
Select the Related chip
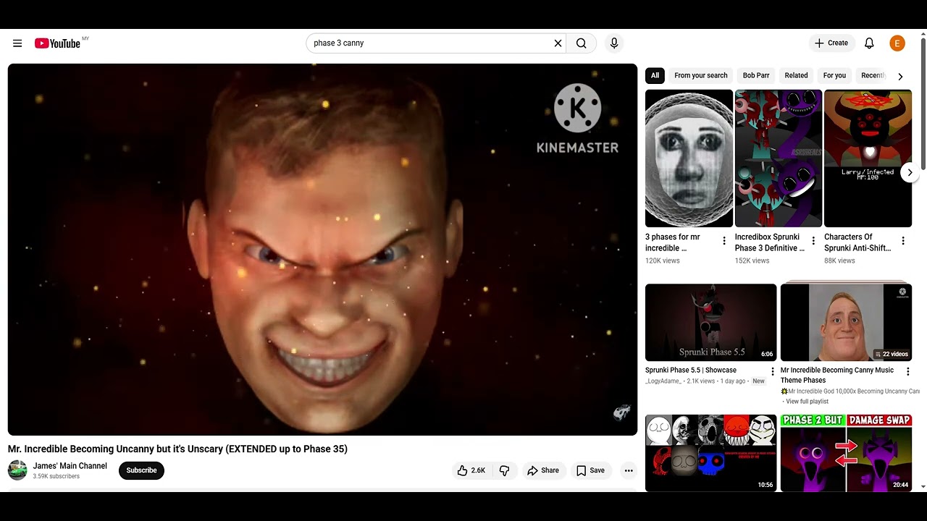(796, 75)
